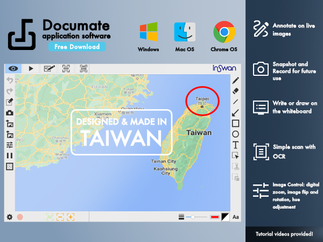323x242 pixels.
Task: Select the Text tool
Action: coord(235,145)
